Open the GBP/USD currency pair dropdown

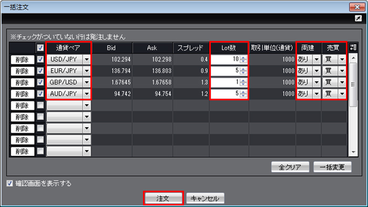[x=87, y=82]
